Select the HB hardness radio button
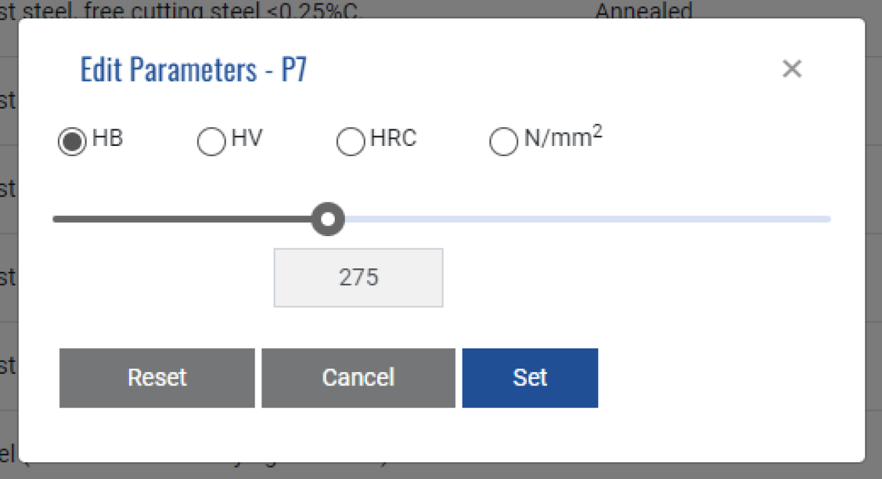 (x=72, y=142)
